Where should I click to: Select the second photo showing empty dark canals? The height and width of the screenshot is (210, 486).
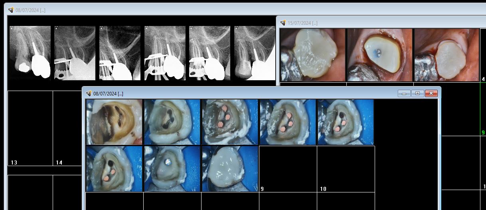click(x=172, y=122)
